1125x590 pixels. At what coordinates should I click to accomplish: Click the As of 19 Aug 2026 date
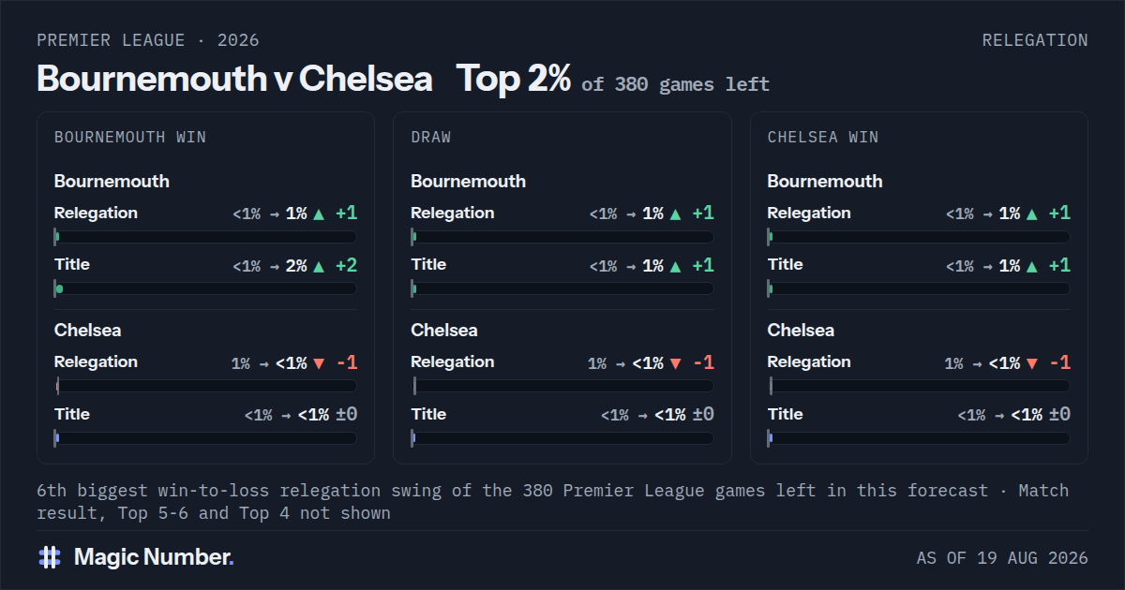point(1002,558)
